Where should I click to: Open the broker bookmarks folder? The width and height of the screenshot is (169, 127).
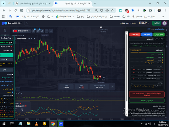(115, 17)
